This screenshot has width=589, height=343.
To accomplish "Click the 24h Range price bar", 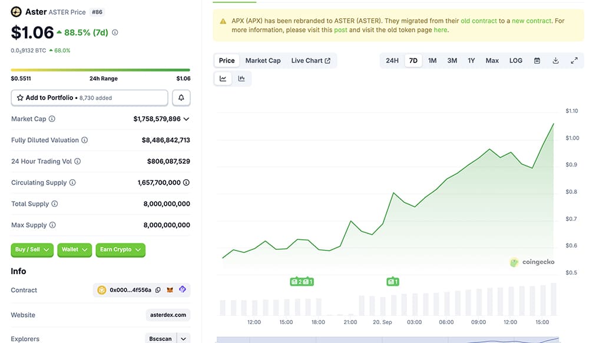I will (x=100, y=69).
